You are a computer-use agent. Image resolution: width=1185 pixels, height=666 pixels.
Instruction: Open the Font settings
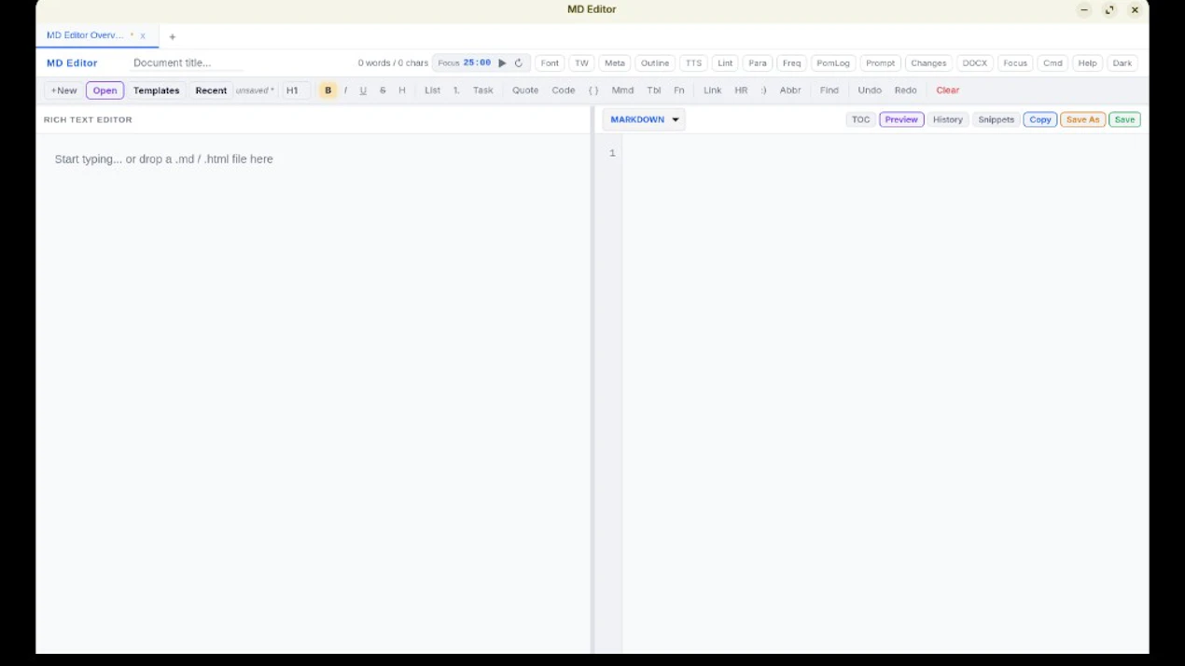[x=550, y=63]
